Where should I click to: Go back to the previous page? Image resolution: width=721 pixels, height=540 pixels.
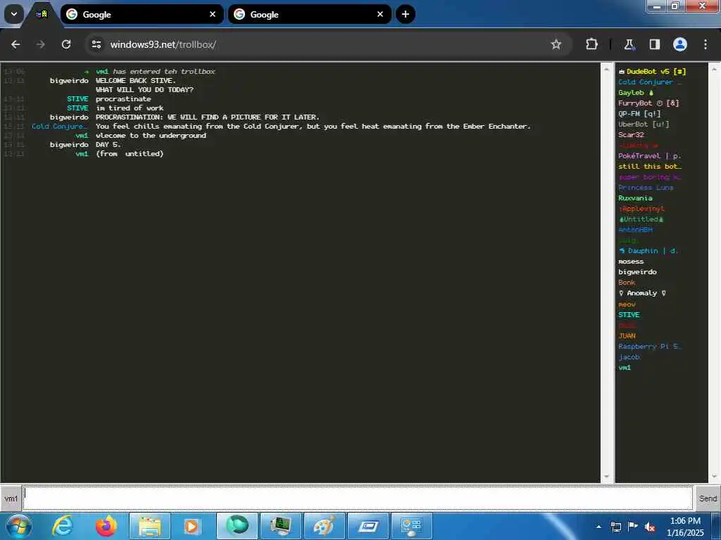click(15, 44)
